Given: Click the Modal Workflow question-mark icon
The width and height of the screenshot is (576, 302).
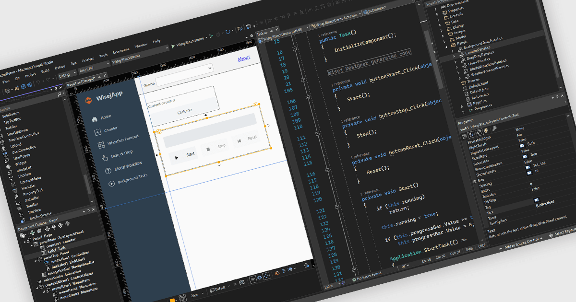Looking at the screenshot, I should click(108, 170).
